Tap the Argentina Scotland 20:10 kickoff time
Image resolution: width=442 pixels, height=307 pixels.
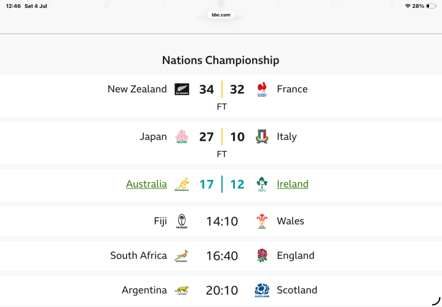pos(222,290)
